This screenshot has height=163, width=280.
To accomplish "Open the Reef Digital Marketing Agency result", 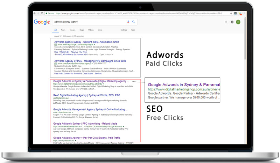I will pyautogui.click(x=86, y=95).
